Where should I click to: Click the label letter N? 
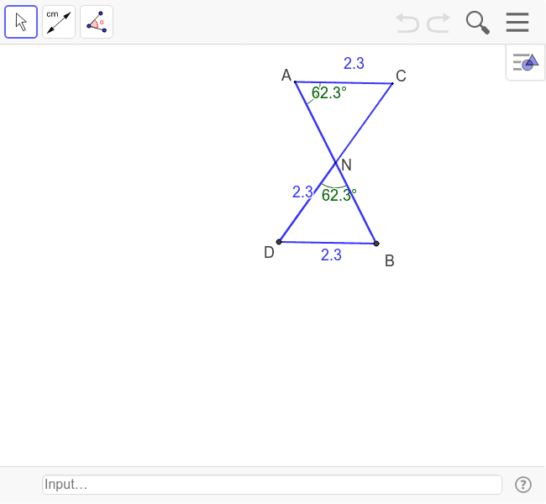coord(346,165)
